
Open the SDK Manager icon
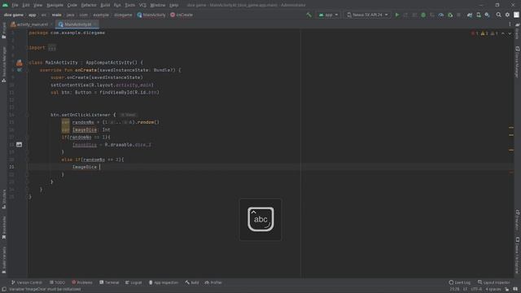487,15
